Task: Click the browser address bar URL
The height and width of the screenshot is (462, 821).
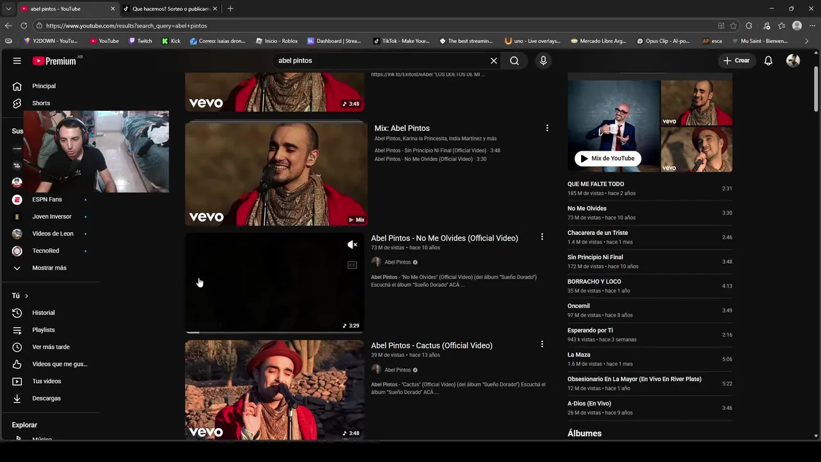Action: click(x=126, y=26)
